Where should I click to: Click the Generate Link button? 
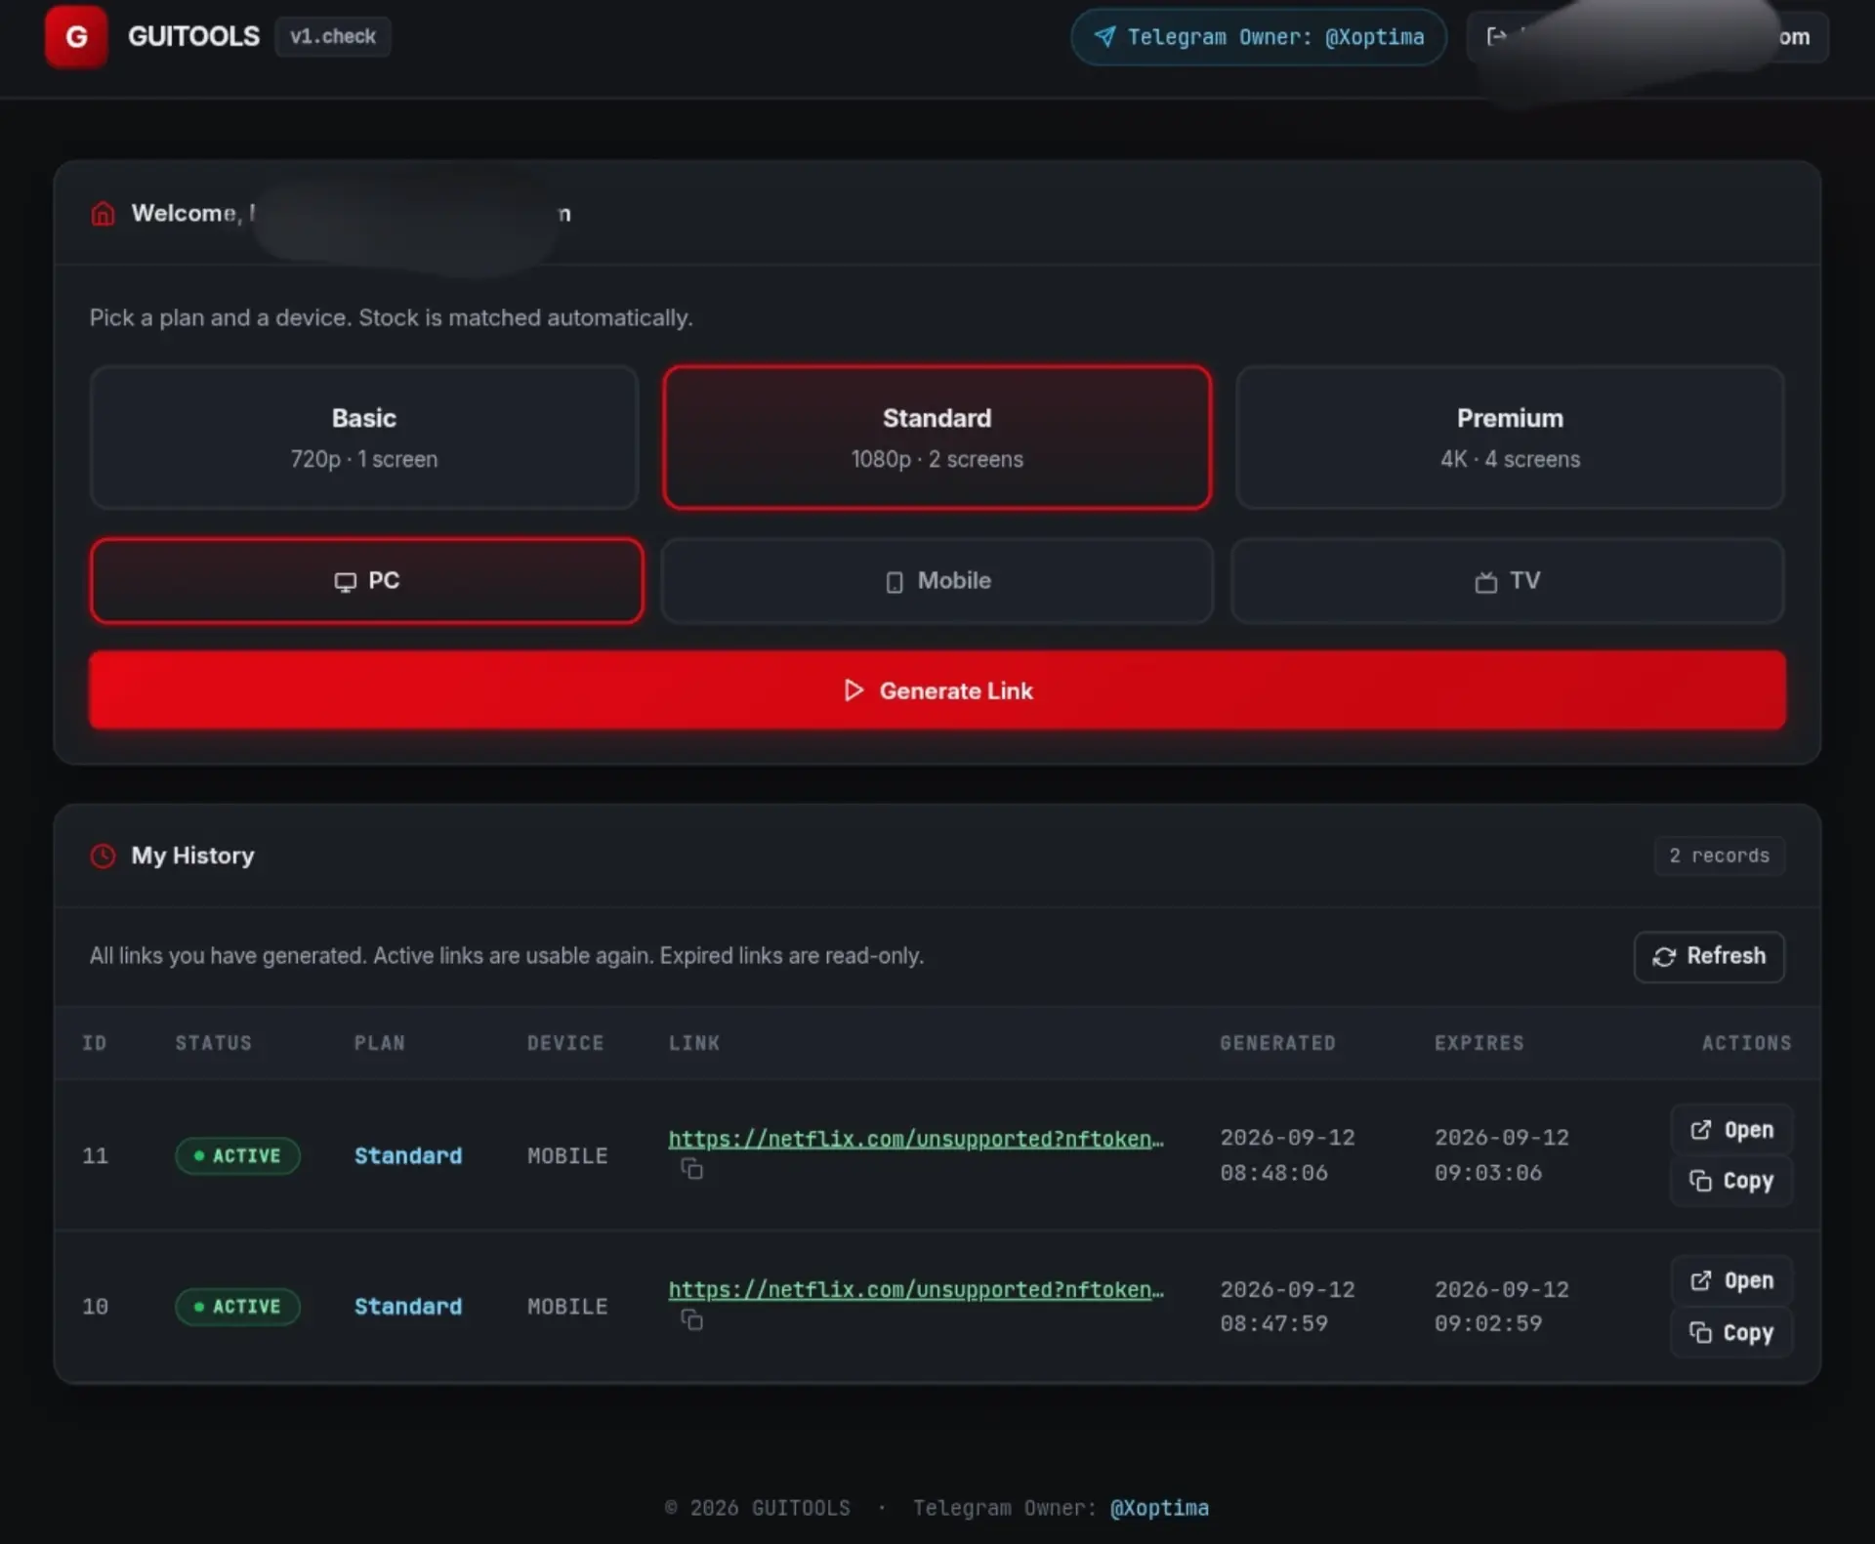coord(937,690)
